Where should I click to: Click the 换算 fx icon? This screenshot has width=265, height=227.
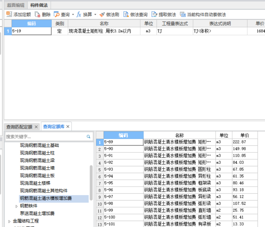[79, 15]
